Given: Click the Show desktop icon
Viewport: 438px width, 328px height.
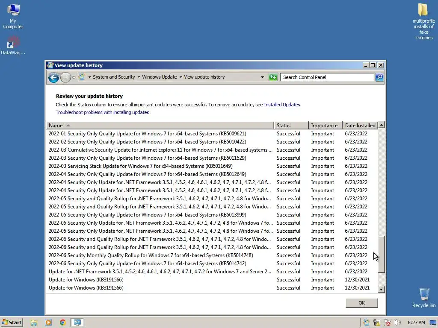Looking at the screenshot, I should (433, 323).
